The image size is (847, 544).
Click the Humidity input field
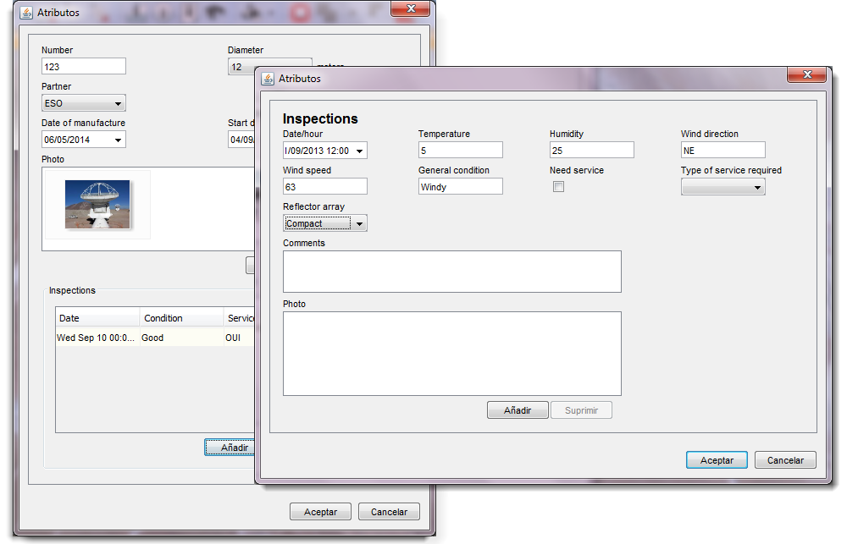click(591, 151)
